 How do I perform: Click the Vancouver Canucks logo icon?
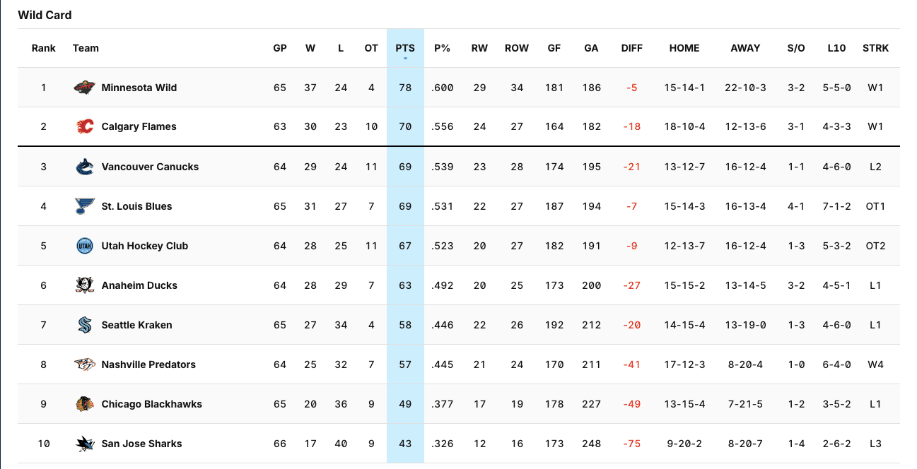[x=84, y=167]
